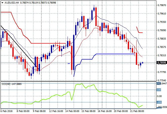Select the current price tag 0.78098
The width and height of the screenshot is (167, 114).
click(161, 63)
